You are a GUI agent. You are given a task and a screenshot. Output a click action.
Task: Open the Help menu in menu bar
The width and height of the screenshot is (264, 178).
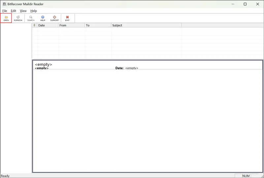pos(34,11)
